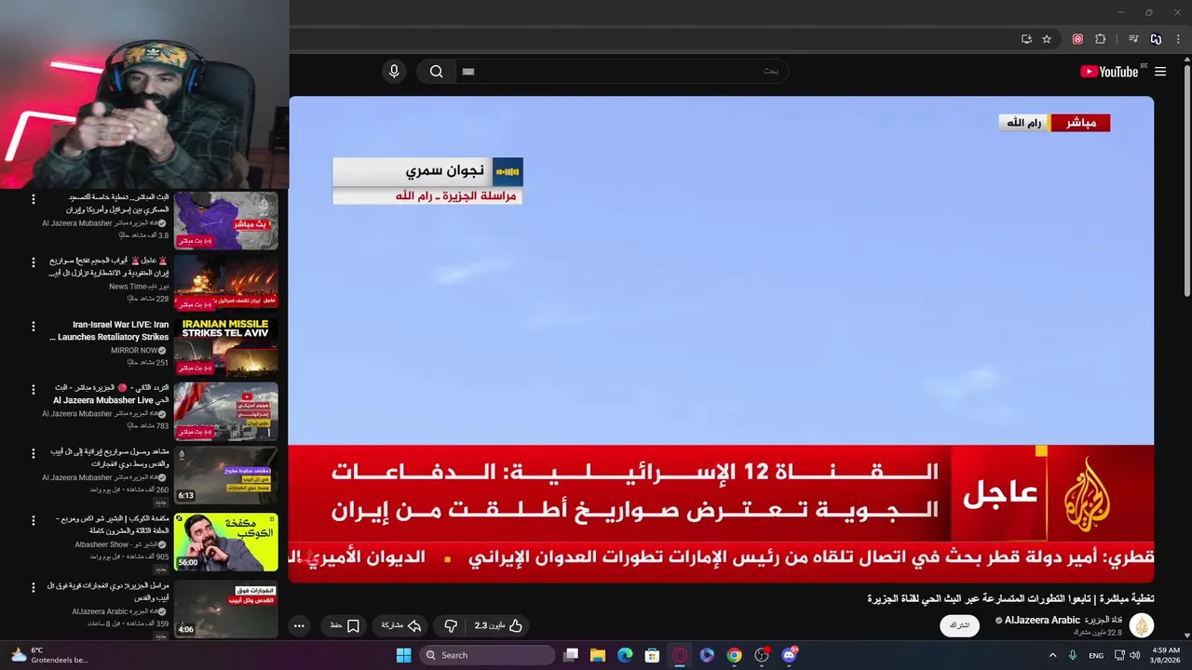Open the News Time missile live thumbnail
Screen dimensions: 1192x670
pos(226,284)
